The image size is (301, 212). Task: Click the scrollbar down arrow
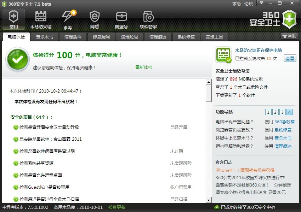pyautogui.click(x=209, y=200)
